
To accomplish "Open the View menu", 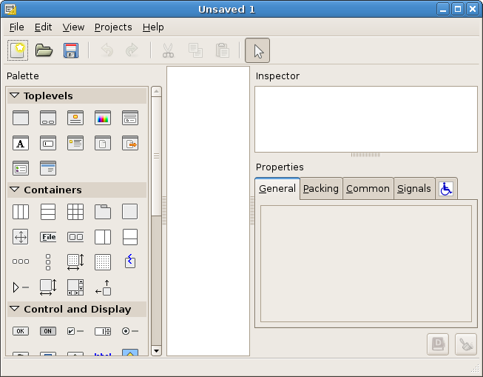I will tap(73, 27).
